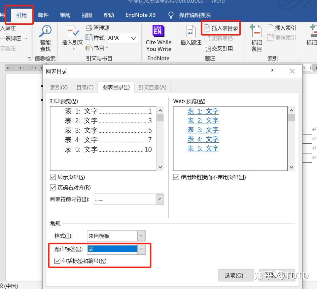Open the footnote group dialog launcher

pos(29,59)
